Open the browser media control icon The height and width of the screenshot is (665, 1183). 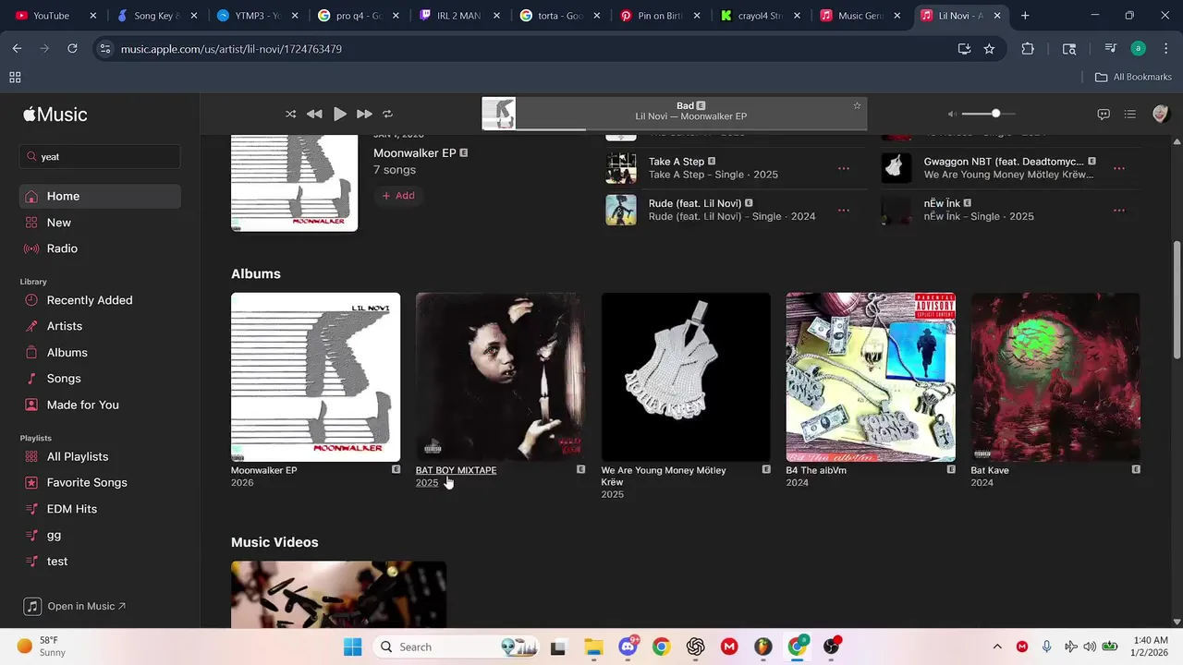[1110, 48]
